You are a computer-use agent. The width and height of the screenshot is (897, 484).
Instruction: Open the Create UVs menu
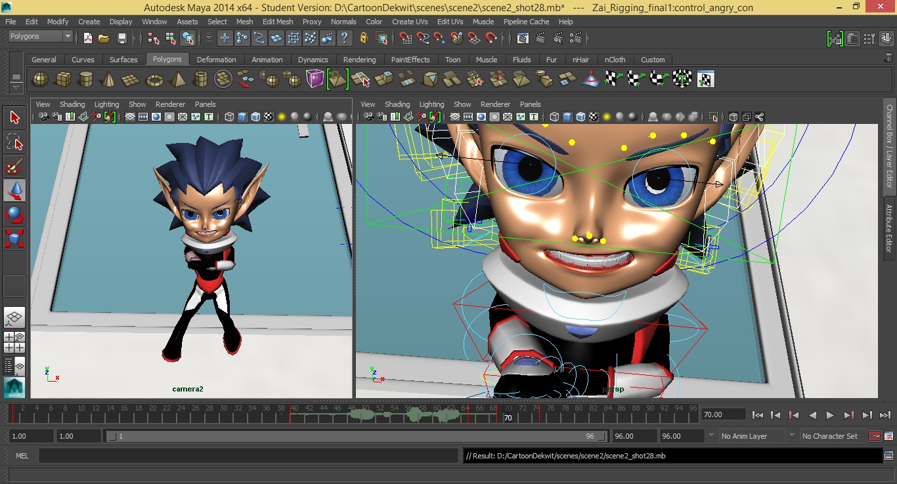(x=410, y=22)
